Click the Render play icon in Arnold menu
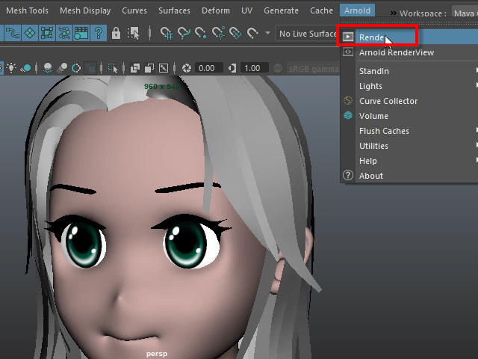Viewport: 478px width, 359px height. [348, 37]
